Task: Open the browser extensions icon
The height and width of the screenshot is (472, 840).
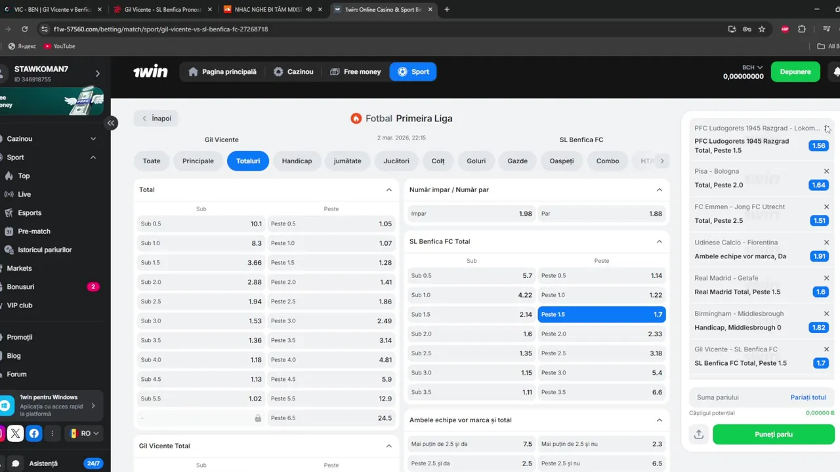Action: tap(802, 29)
